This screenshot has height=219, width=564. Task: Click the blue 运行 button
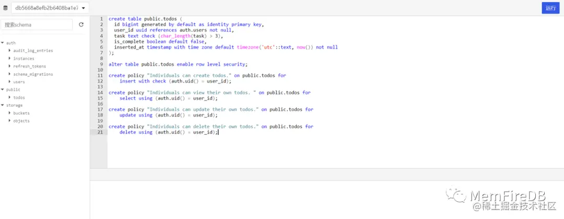coord(551,8)
